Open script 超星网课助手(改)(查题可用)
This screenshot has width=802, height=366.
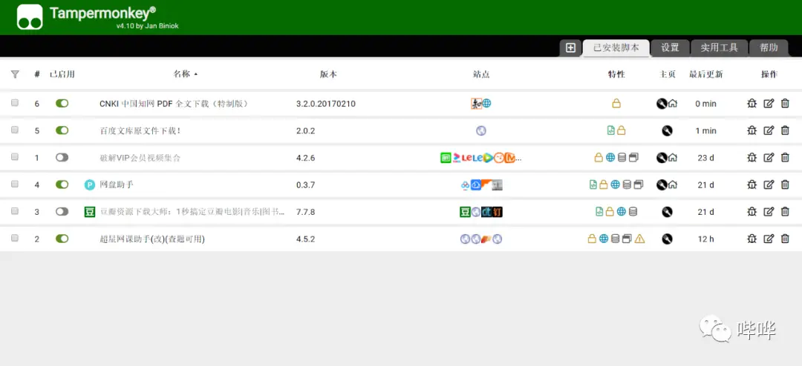pyautogui.click(x=152, y=239)
